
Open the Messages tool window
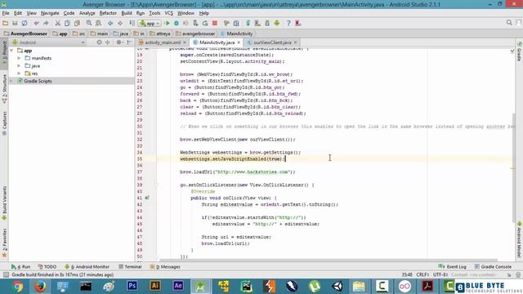click(x=165, y=267)
